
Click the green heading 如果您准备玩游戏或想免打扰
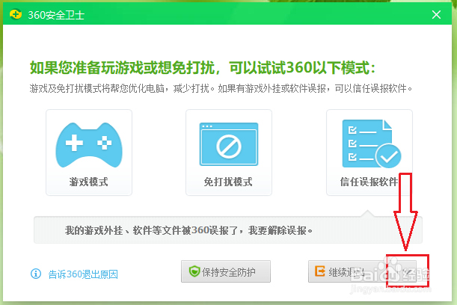tap(123, 67)
